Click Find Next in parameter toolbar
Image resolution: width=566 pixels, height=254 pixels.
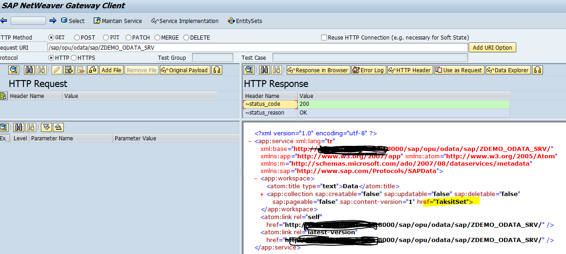click(31, 127)
